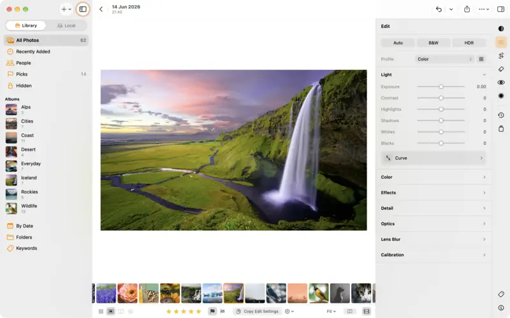Screen dimensions: 510x318
Task: Click Copy Edit Settings button
Action: click(258, 312)
